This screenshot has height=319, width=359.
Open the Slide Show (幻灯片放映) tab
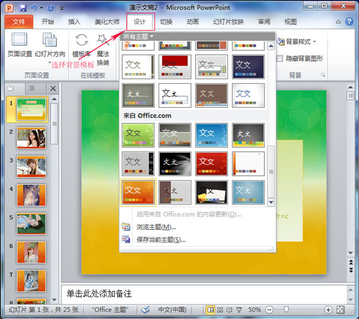[229, 22]
